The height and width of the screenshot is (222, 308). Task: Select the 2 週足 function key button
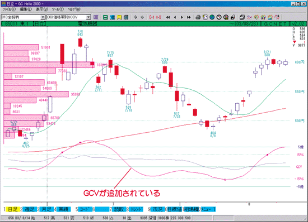coord(29,209)
